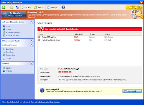
Task: Open the dropdown arrow beside Help icon
Action: point(67,7)
